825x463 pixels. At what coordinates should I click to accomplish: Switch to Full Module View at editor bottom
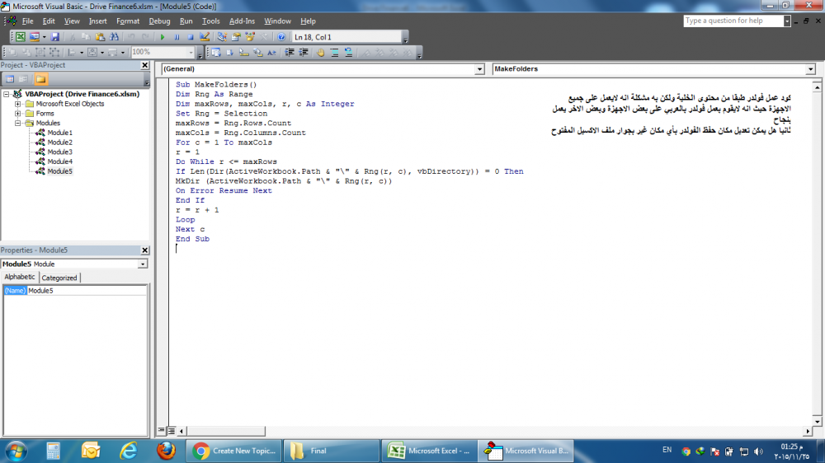(x=172, y=431)
